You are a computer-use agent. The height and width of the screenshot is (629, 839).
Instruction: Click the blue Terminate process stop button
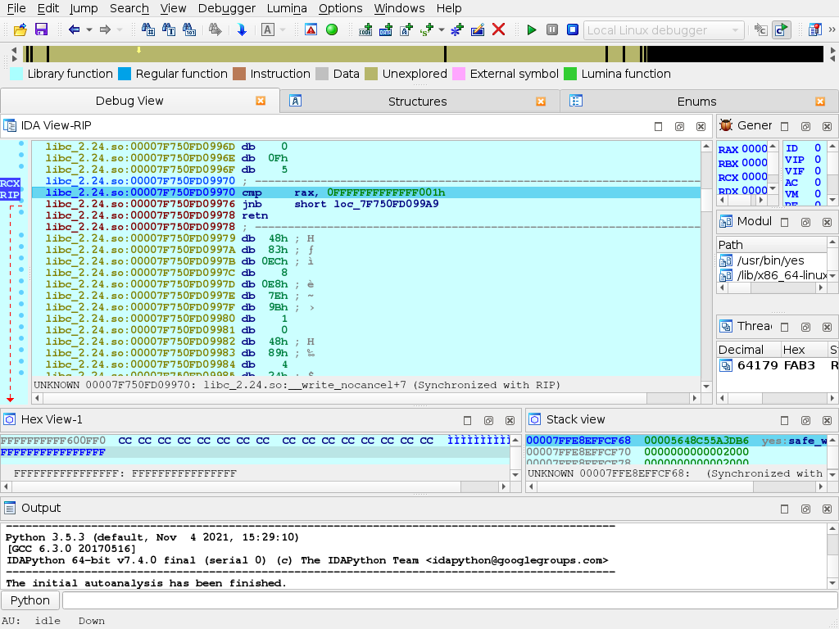click(573, 29)
